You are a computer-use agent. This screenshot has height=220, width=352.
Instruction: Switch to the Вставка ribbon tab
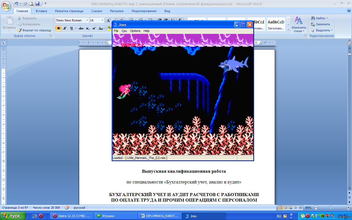click(41, 11)
